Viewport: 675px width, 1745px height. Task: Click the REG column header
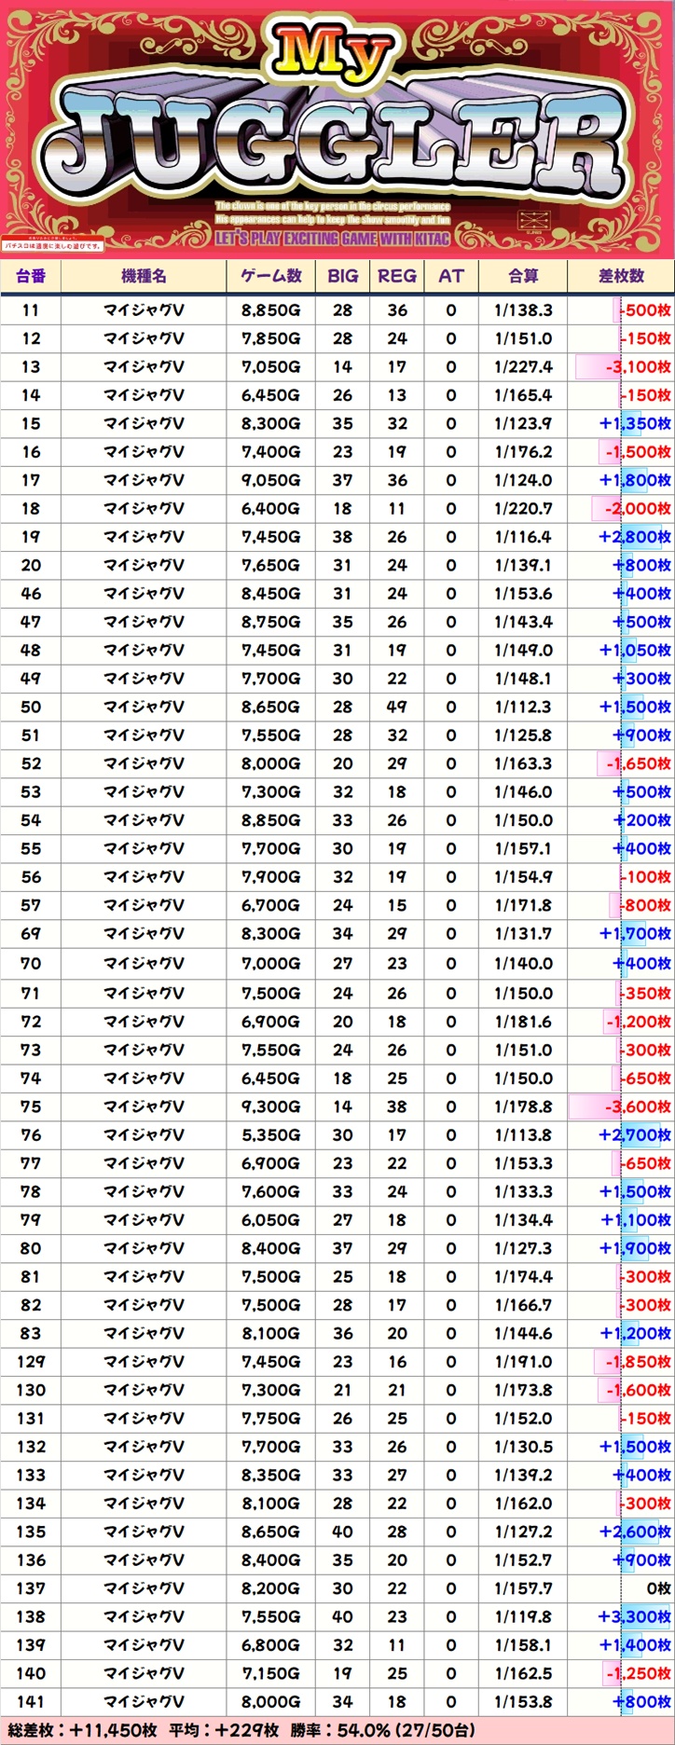point(396,276)
